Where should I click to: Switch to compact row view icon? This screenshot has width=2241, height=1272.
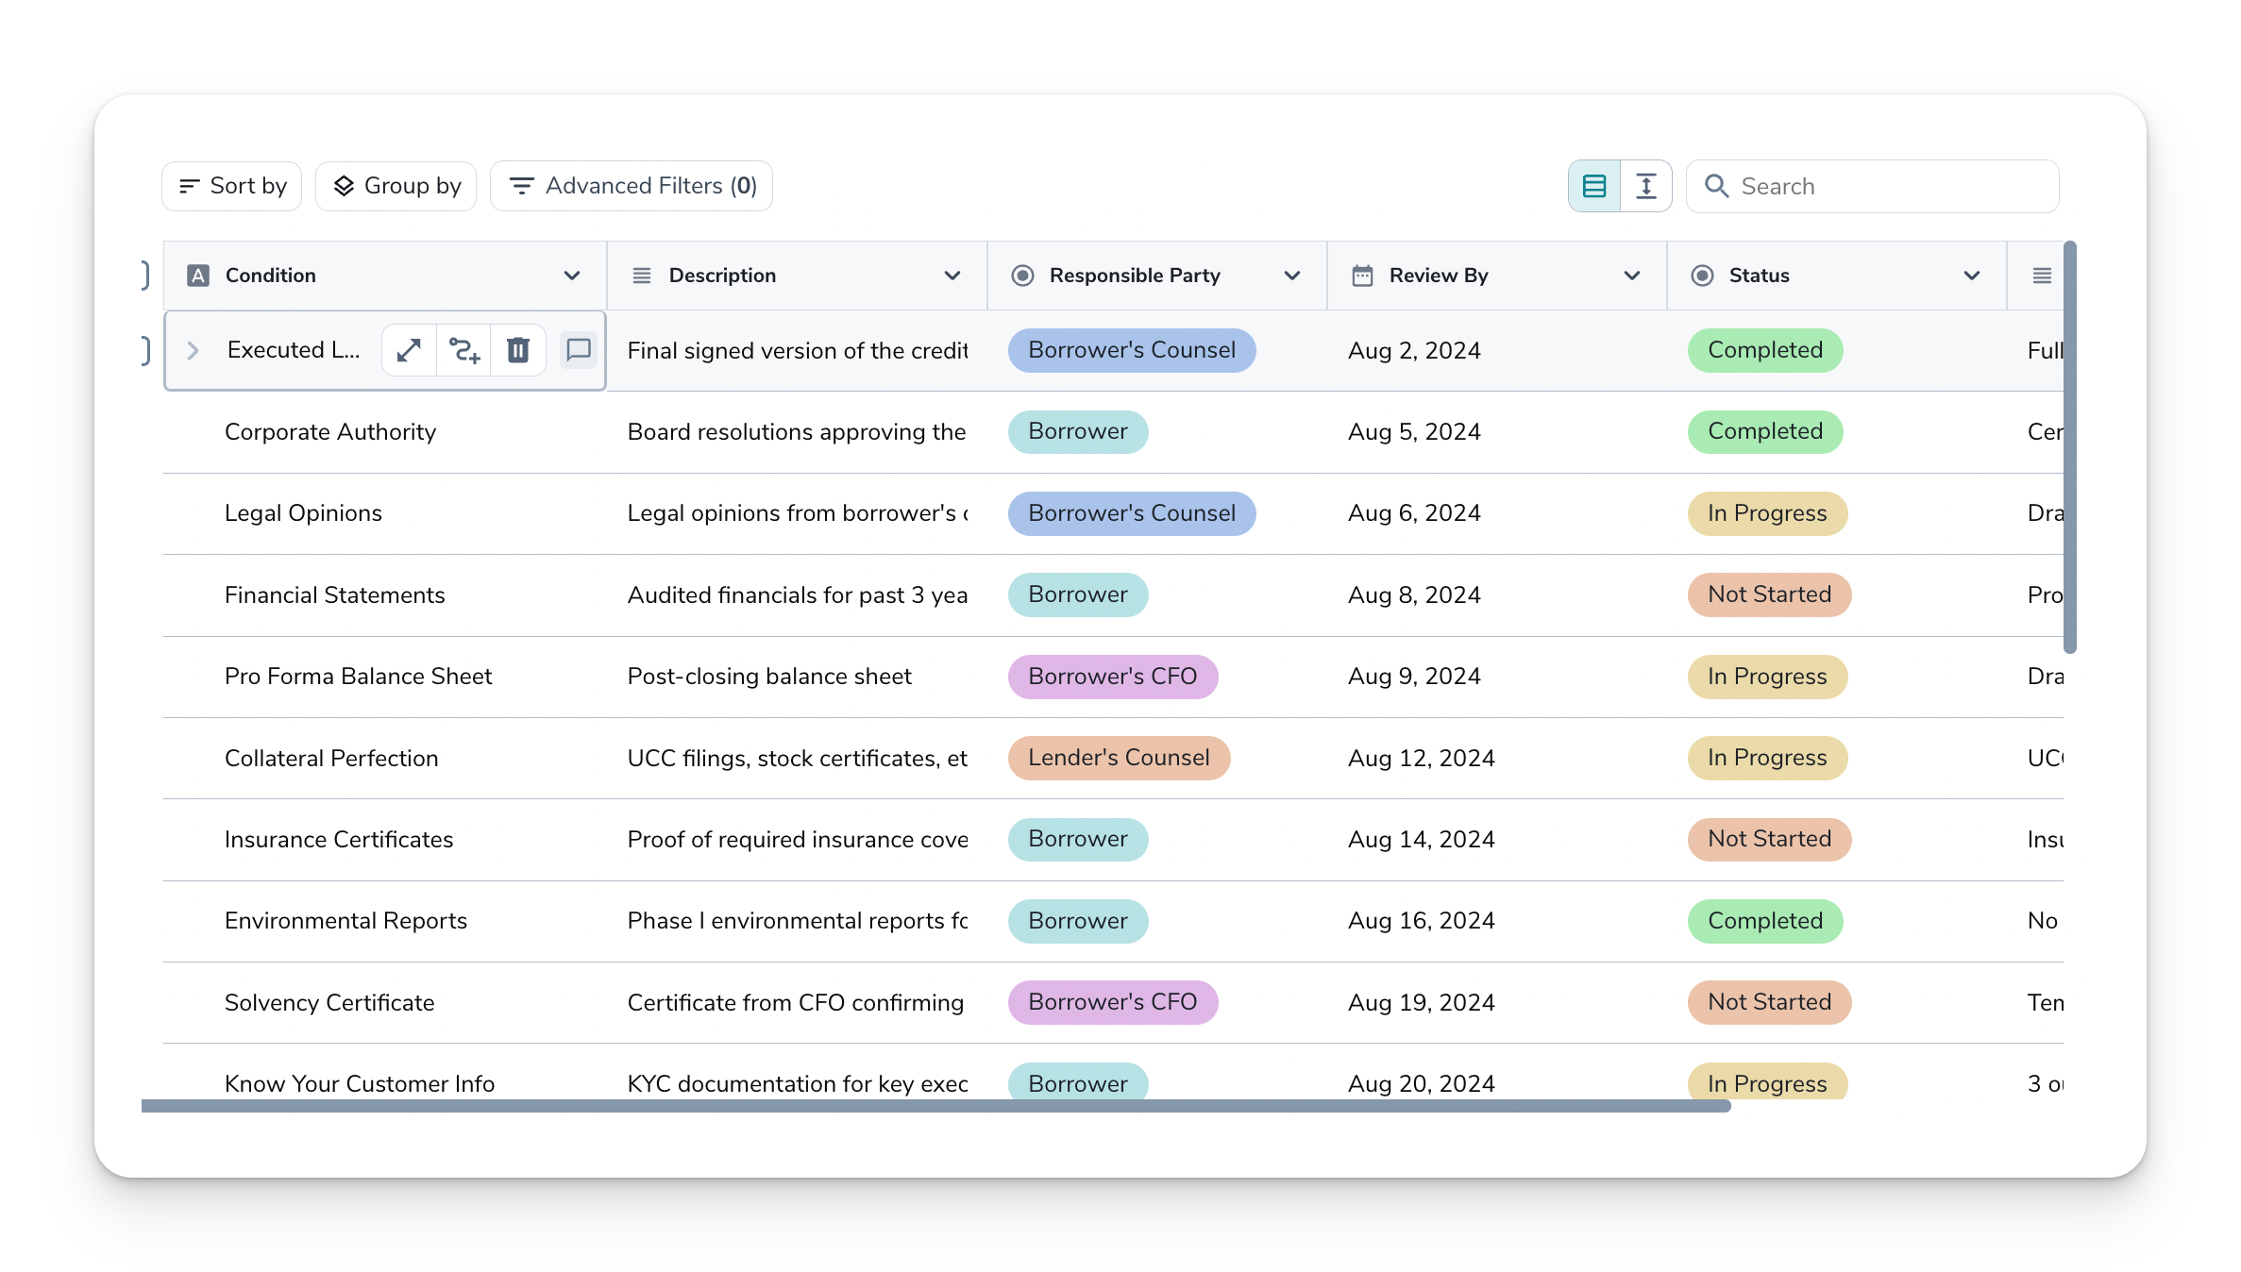1594,186
